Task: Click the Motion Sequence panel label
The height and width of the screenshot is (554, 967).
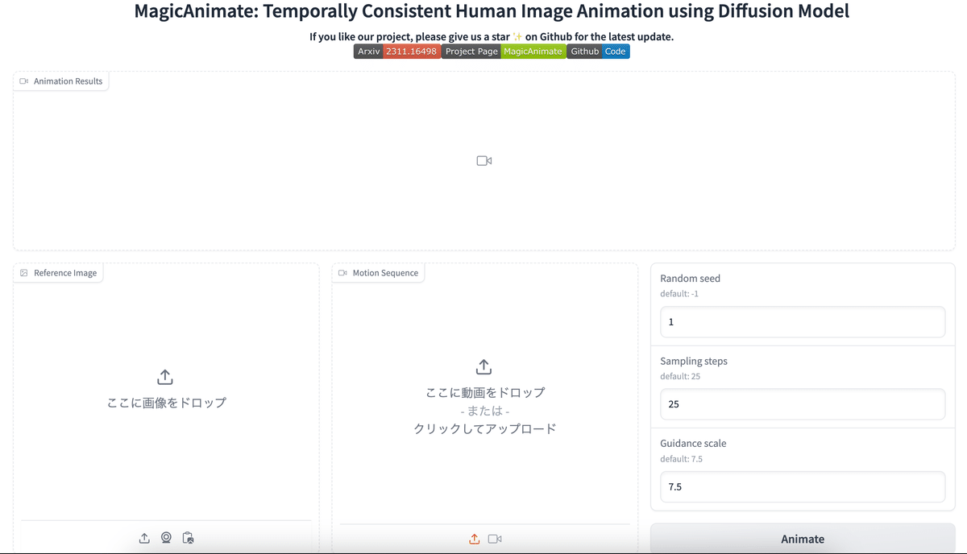Action: pos(385,272)
